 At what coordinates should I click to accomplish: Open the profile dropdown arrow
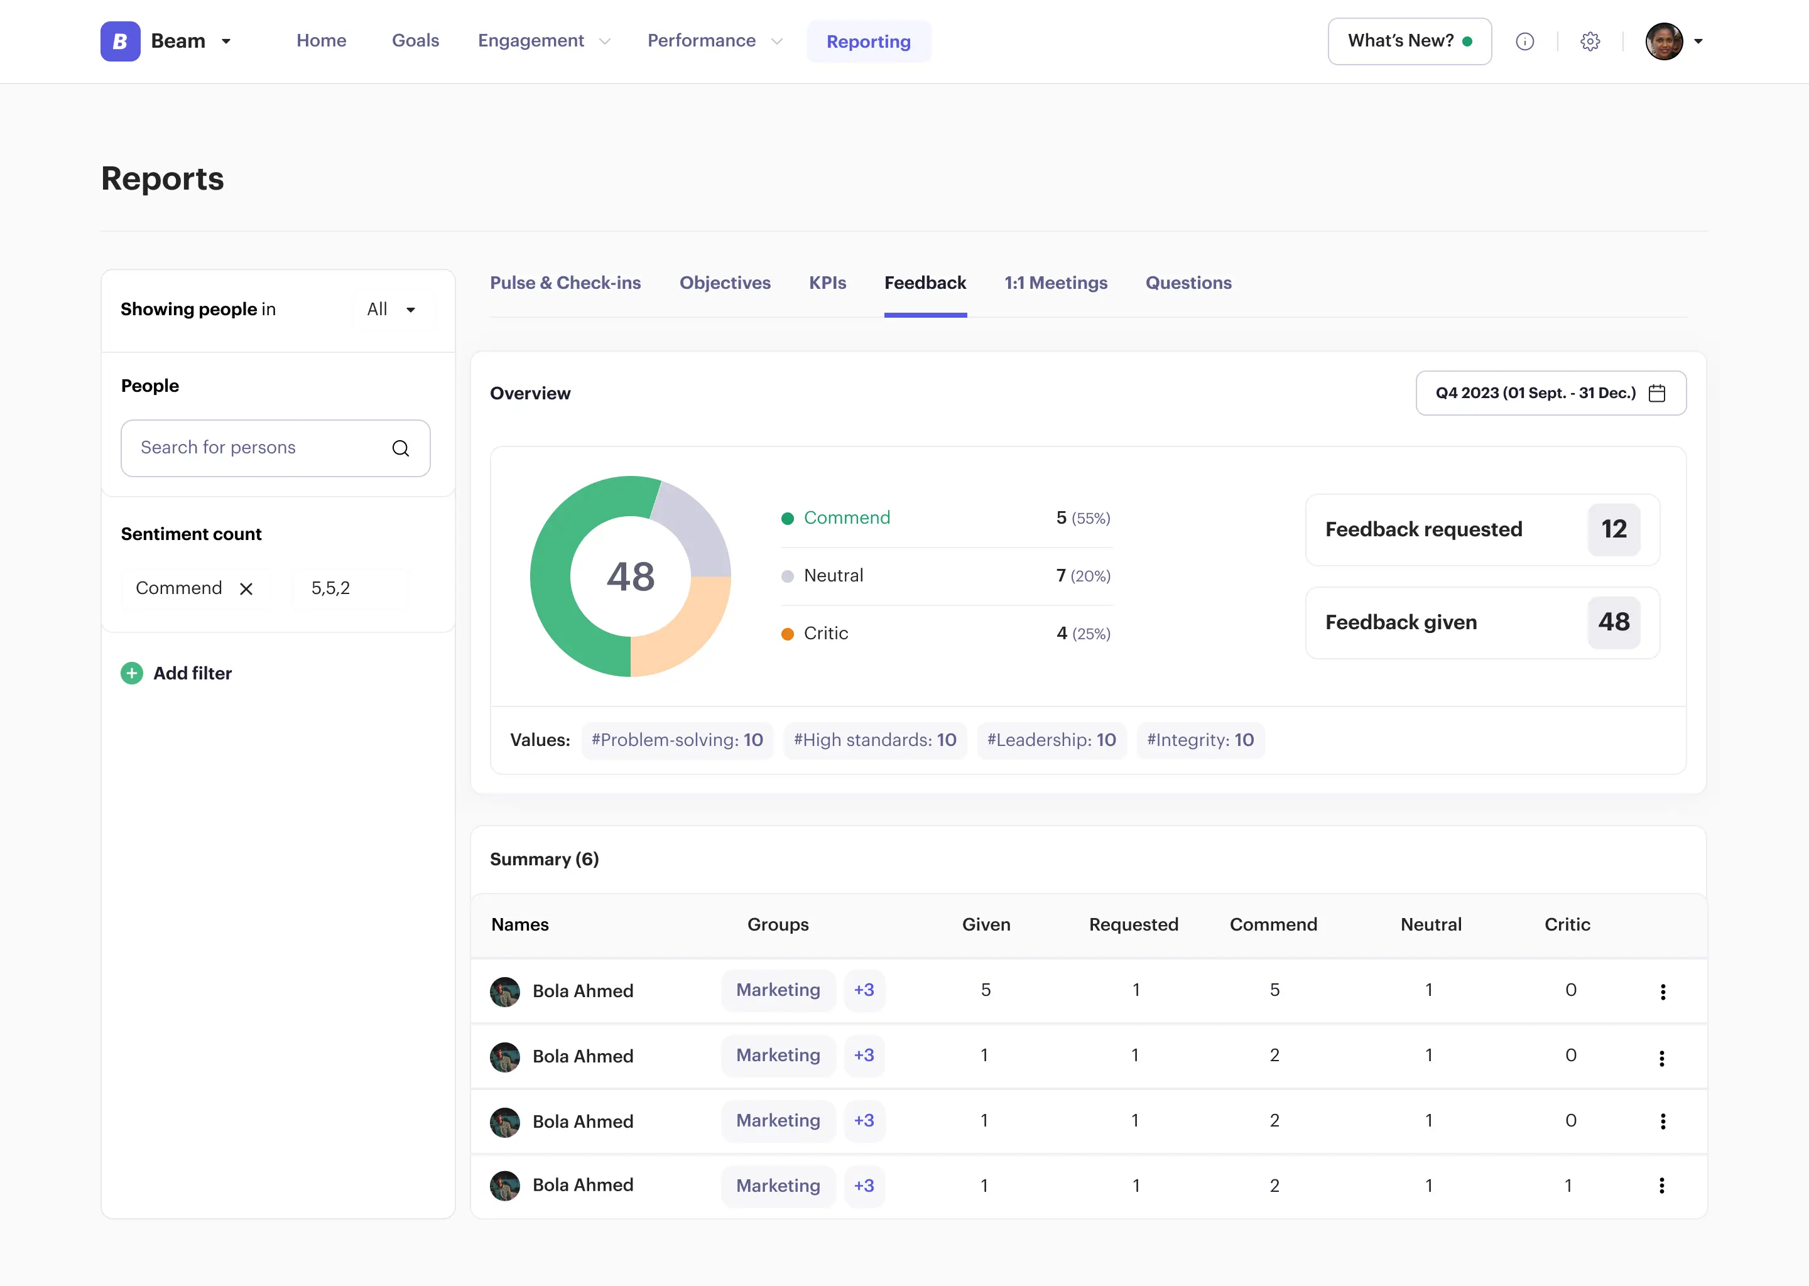[x=1698, y=41]
